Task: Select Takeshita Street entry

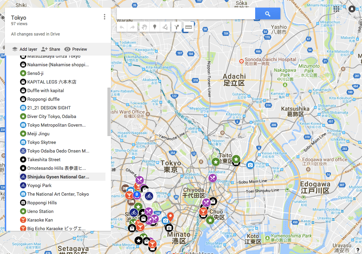Action: click(62, 159)
